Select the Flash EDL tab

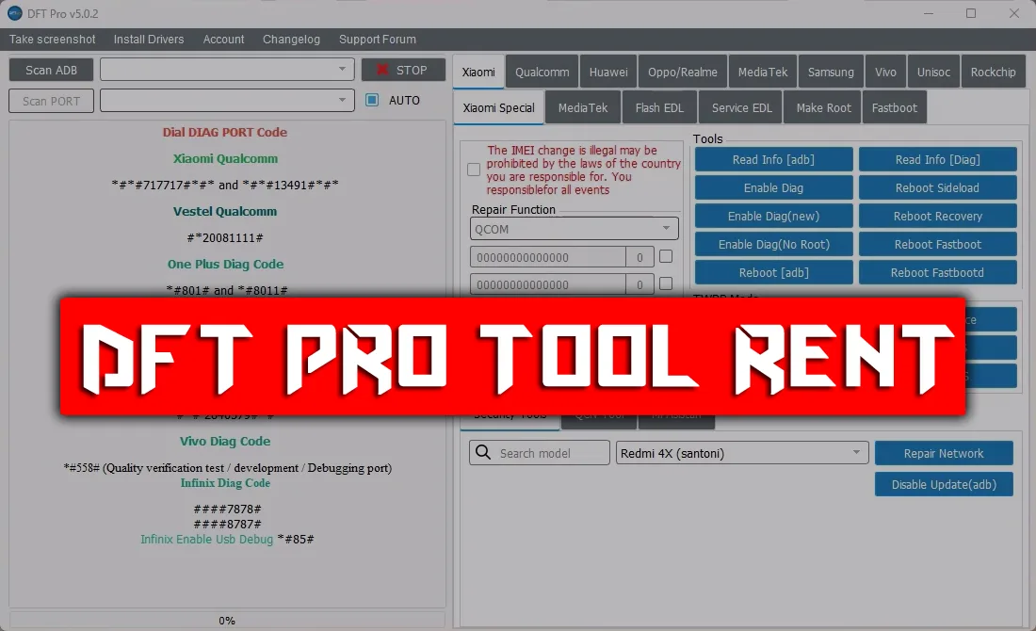pos(659,108)
